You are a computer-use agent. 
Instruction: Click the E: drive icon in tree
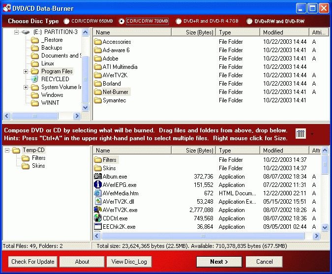click(x=26, y=32)
